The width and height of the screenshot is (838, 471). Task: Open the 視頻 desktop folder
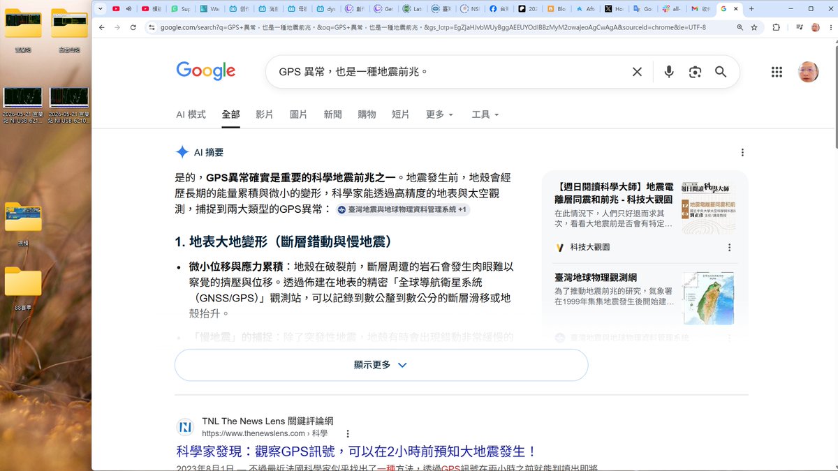click(x=23, y=223)
